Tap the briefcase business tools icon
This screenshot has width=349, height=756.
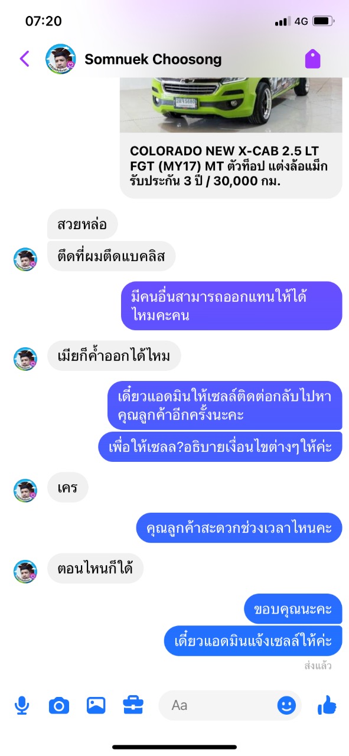point(133,705)
